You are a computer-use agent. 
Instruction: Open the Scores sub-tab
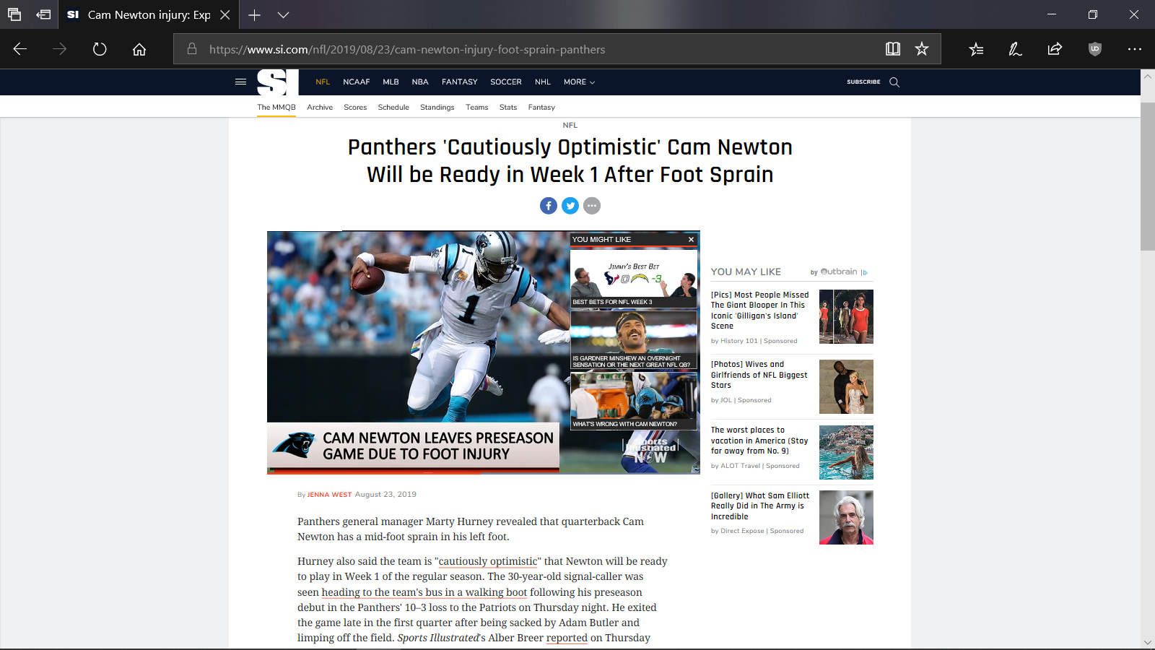pyautogui.click(x=355, y=107)
